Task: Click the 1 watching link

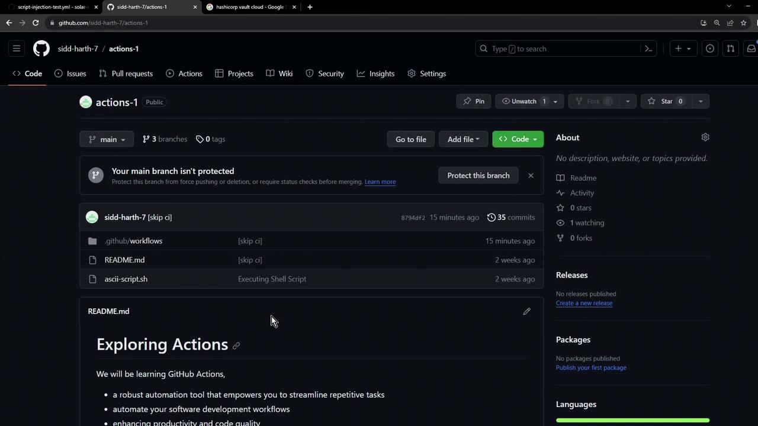Action: coord(580,222)
